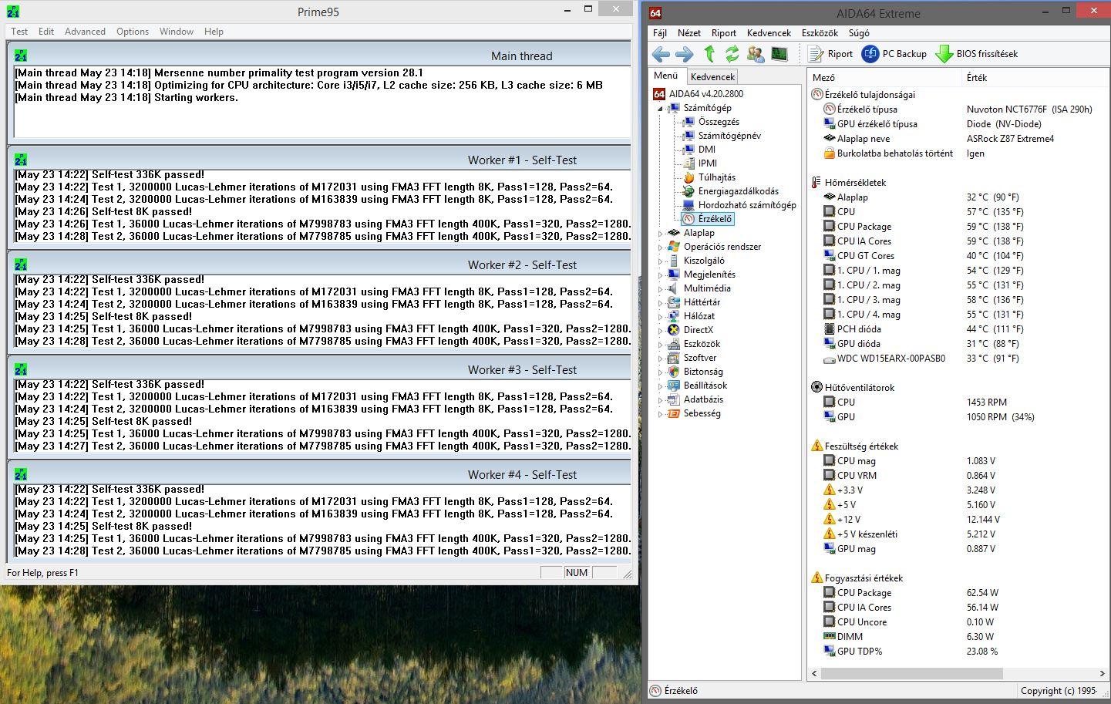Click the Worker #2 Self-Test window icon
Image resolution: width=1111 pixels, height=704 pixels.
pyautogui.click(x=21, y=264)
